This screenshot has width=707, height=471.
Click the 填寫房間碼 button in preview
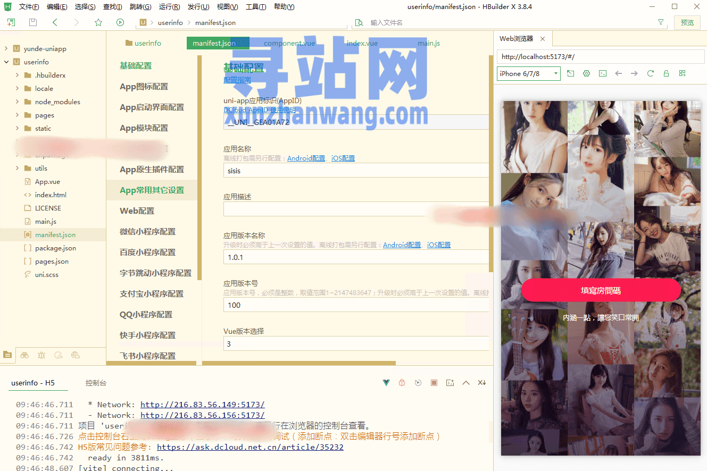(601, 290)
